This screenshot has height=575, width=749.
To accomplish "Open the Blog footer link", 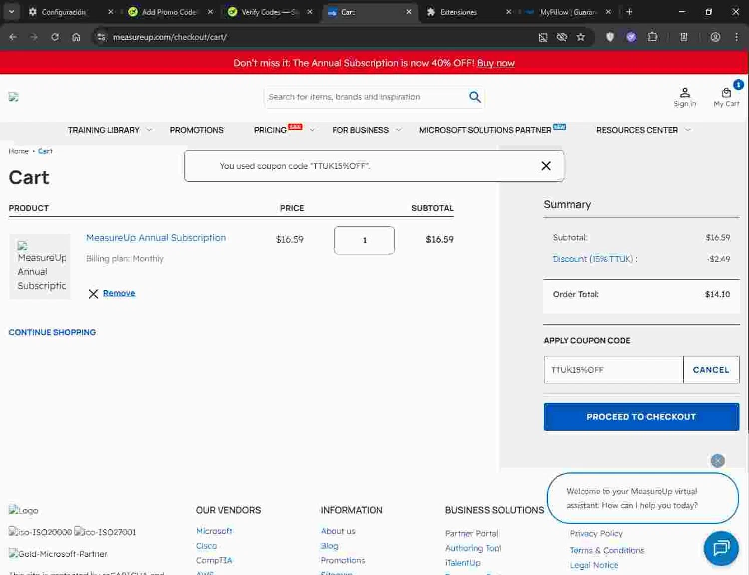I will 330,546.
